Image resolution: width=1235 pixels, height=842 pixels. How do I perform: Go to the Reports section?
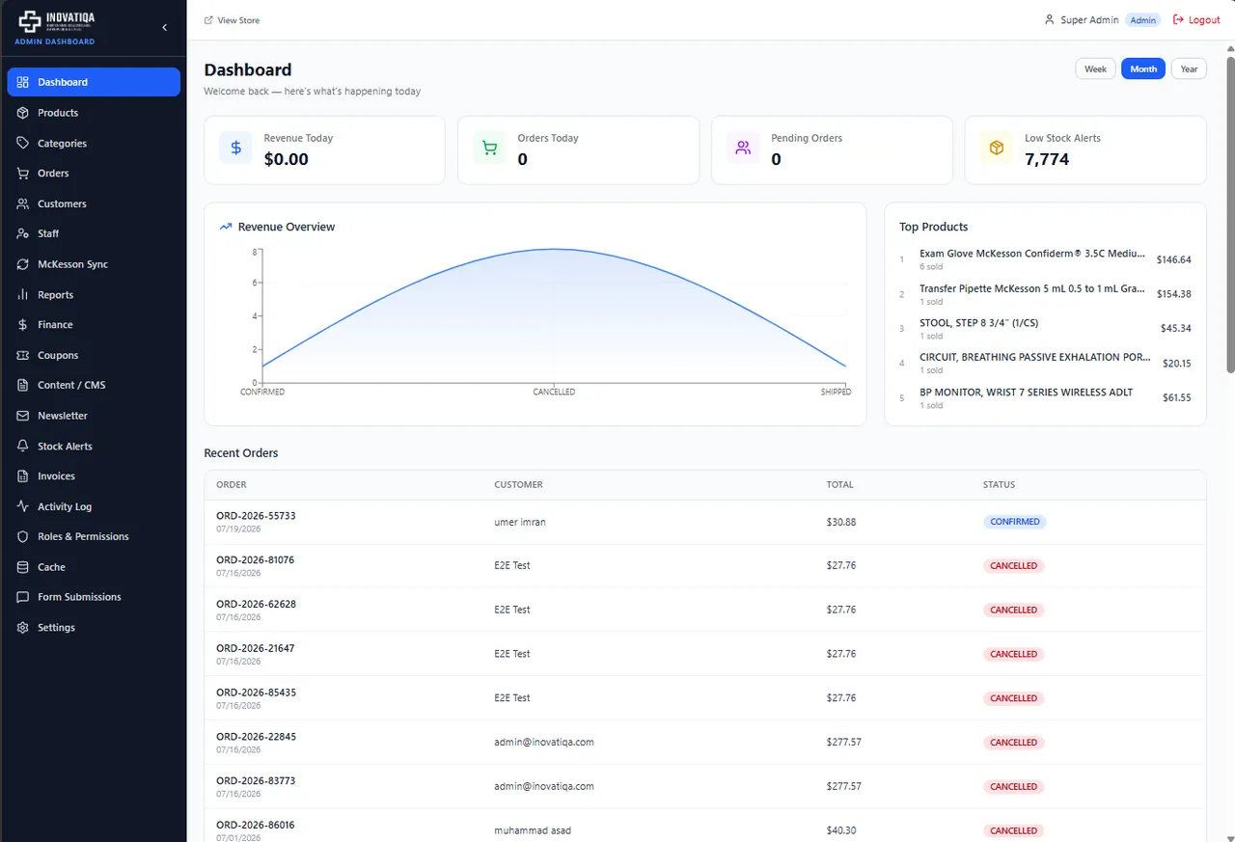click(94, 294)
